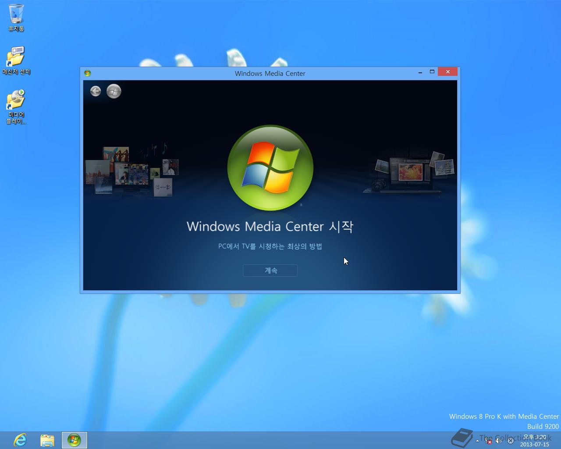Viewport: 561px width, 449px height.
Task: Click the large Windows Media Center logo
Action: point(270,168)
